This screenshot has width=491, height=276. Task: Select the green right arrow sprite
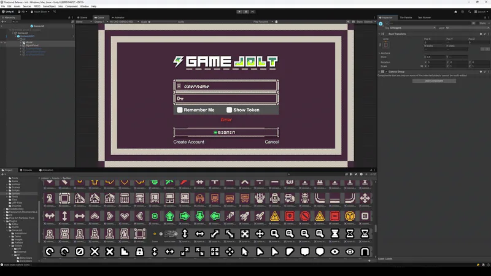pyautogui.click(x=185, y=216)
